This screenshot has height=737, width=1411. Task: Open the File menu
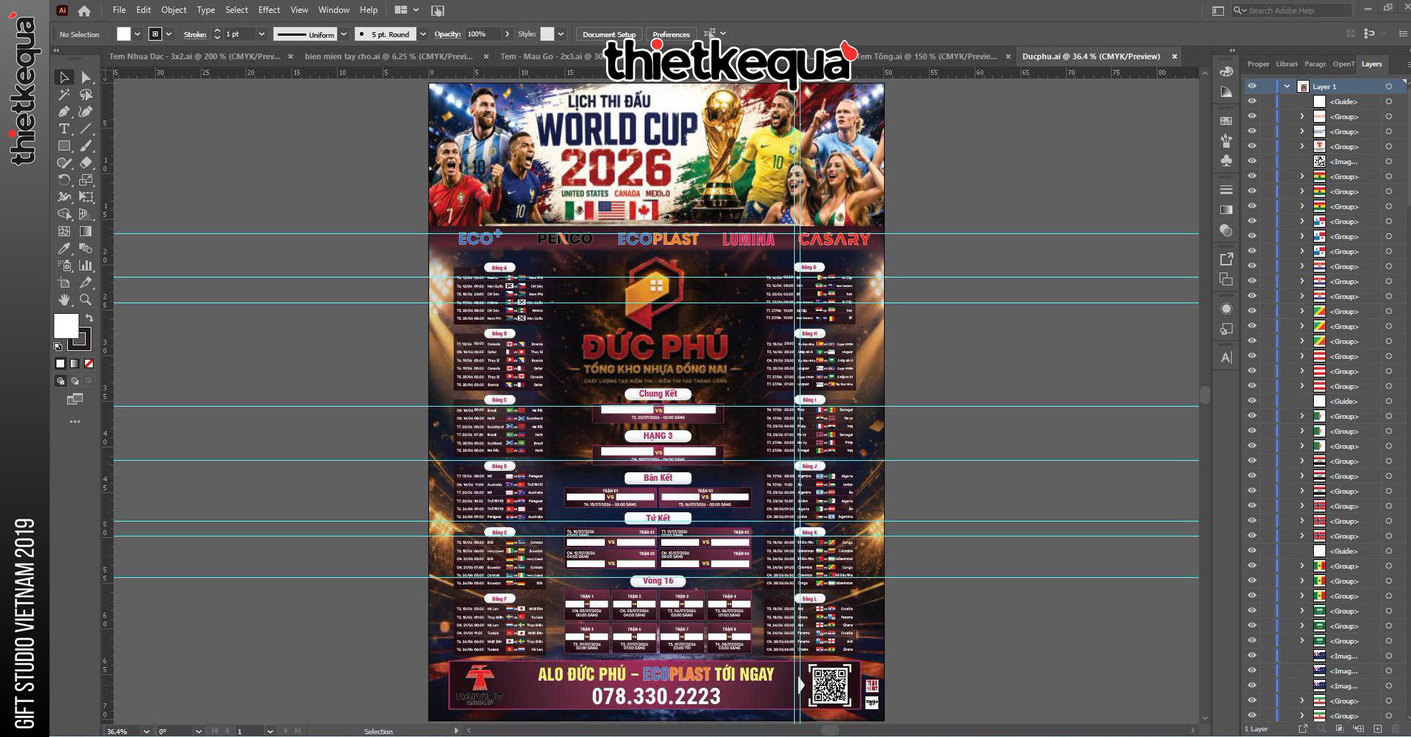tap(119, 10)
